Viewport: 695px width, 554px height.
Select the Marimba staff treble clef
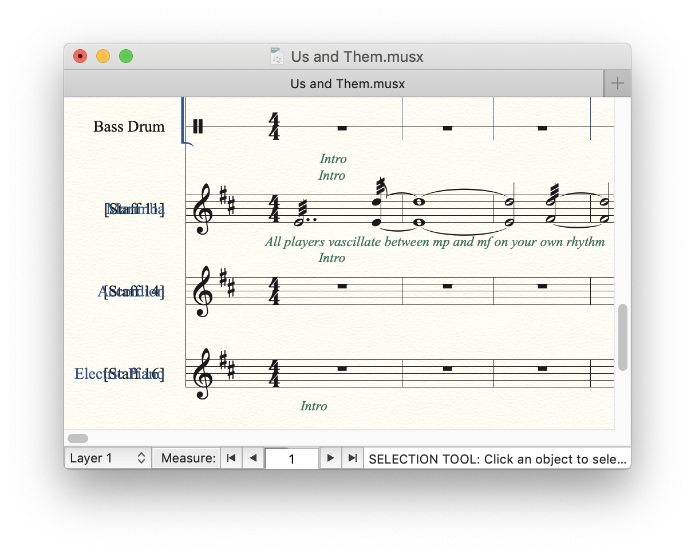tap(204, 209)
